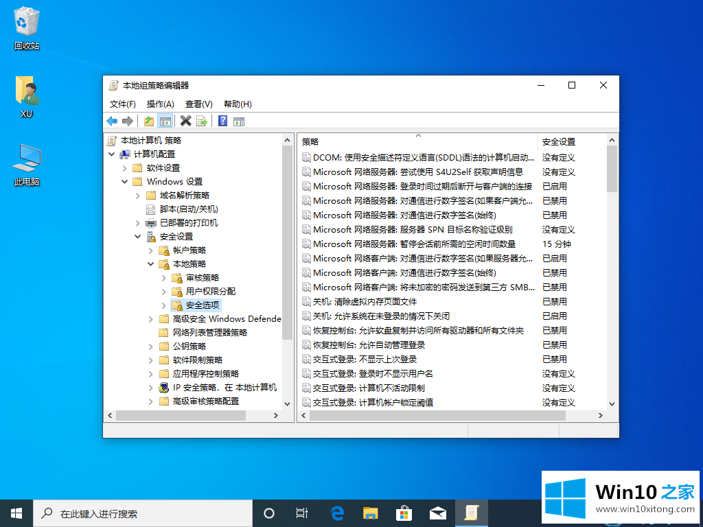
Task: Select 脚本(启动/关机) tree item
Action: (189, 209)
